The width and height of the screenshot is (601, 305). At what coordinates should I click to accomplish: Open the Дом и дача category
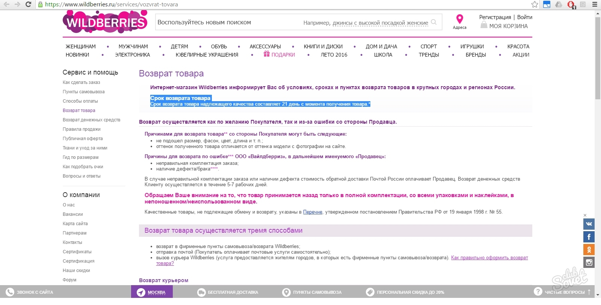[x=382, y=46]
